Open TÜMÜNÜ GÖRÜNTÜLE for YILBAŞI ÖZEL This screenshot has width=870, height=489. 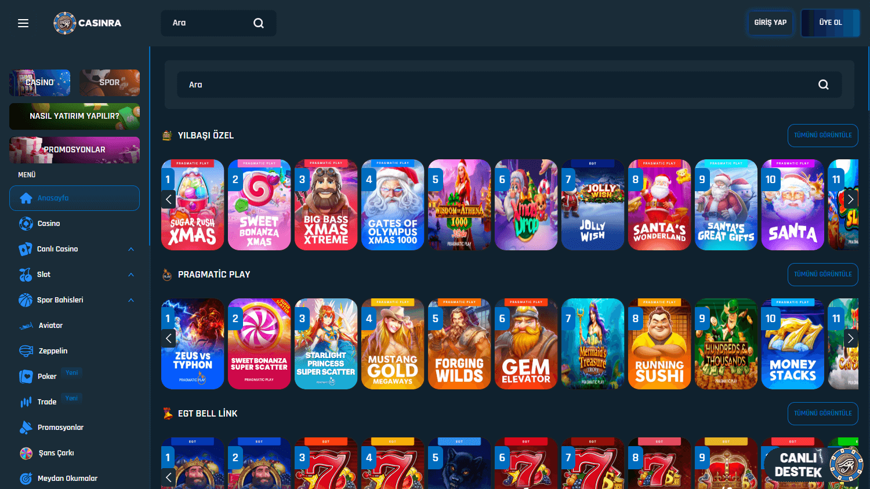click(822, 135)
